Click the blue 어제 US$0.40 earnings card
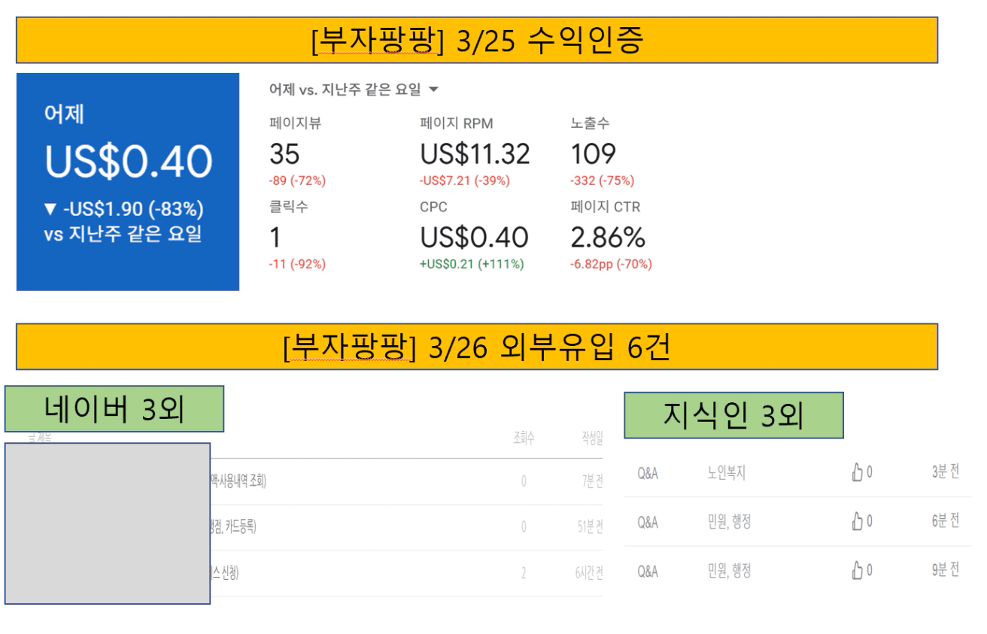The height and width of the screenshot is (634, 987). 128,182
